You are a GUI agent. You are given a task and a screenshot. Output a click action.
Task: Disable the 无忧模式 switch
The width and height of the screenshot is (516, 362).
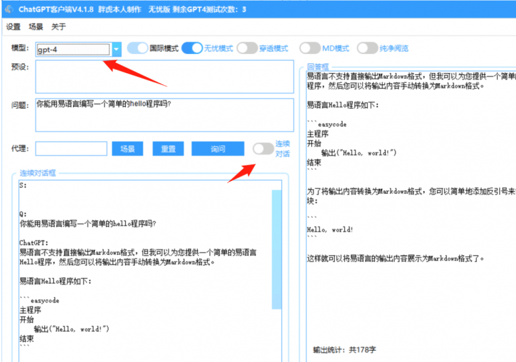(x=192, y=49)
